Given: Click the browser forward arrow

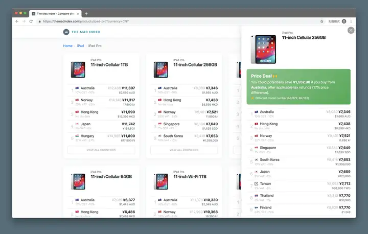Looking at the screenshot, I should tap(24, 21).
